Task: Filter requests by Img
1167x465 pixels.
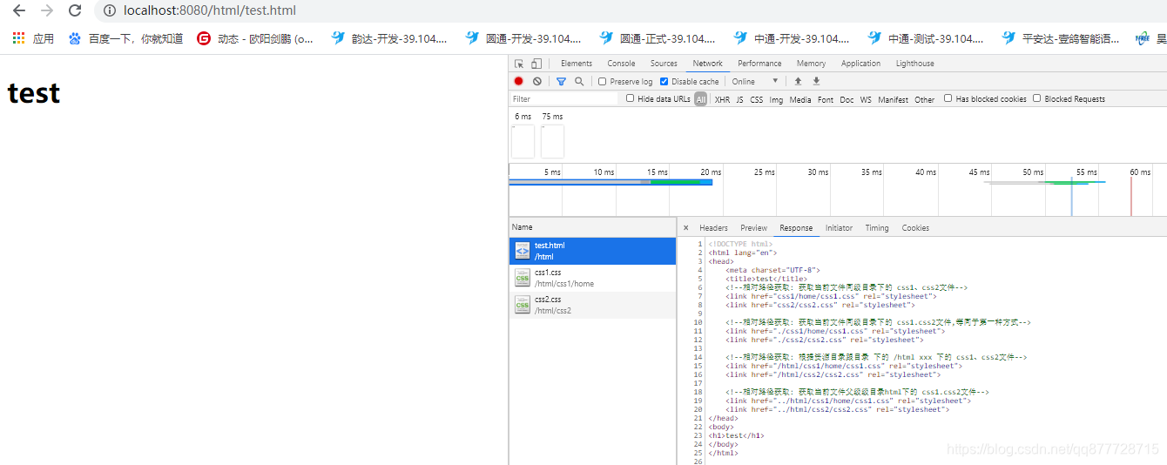Action: (x=776, y=99)
